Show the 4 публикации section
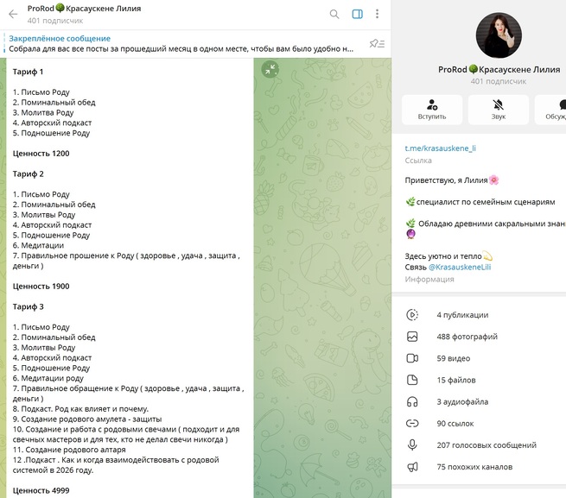The image size is (566, 498). tap(462, 315)
